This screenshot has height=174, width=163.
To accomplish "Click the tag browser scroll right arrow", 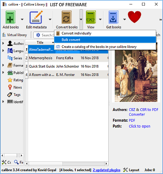I will (21, 155).
